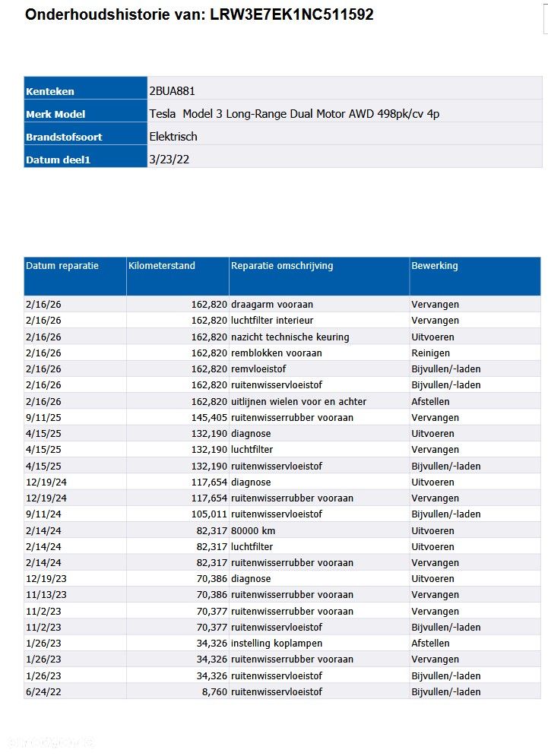Image resolution: width=548 pixels, height=756 pixels.
Task: Select the date value '3/23/22'
Action: (169, 160)
